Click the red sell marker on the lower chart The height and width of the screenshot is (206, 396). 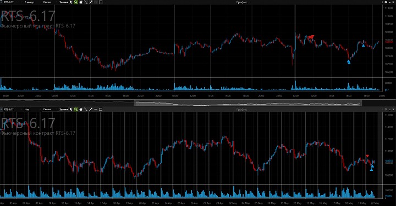367,156
